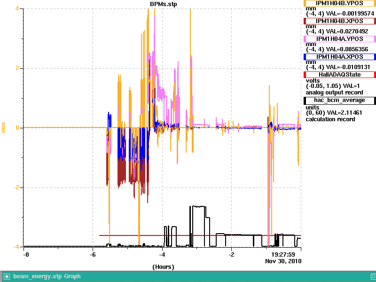376x282 pixels.
Task: Click the (Hours) axis label
Action: pyautogui.click(x=163, y=267)
